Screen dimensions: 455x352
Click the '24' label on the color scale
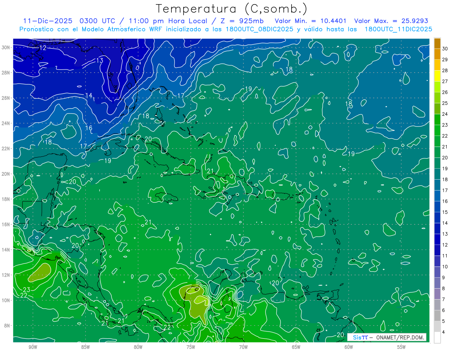(445, 114)
